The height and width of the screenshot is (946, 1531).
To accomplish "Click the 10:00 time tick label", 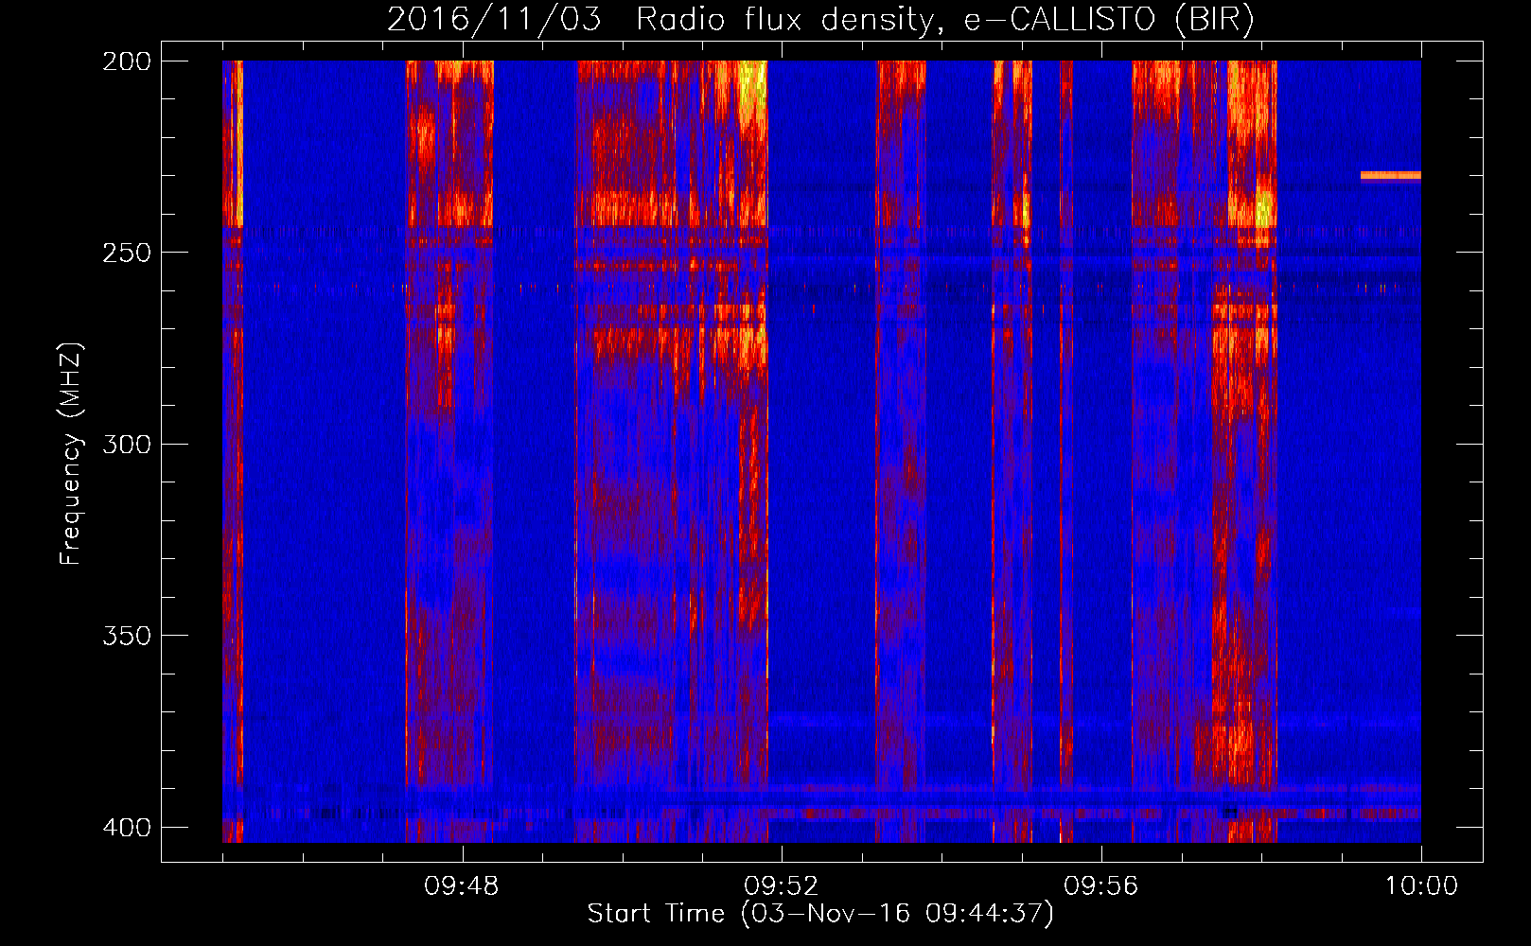I will tap(1421, 886).
